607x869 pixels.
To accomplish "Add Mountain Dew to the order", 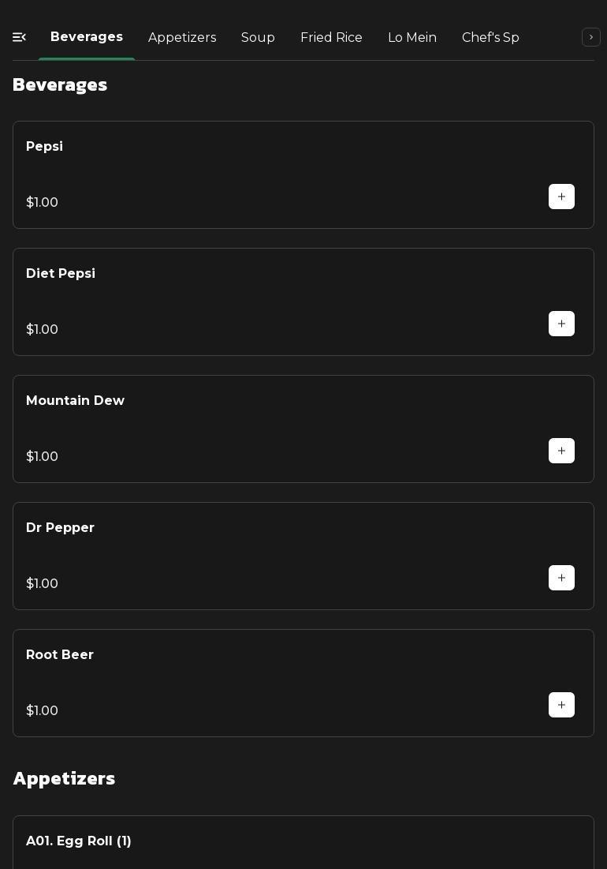I will [561, 451].
